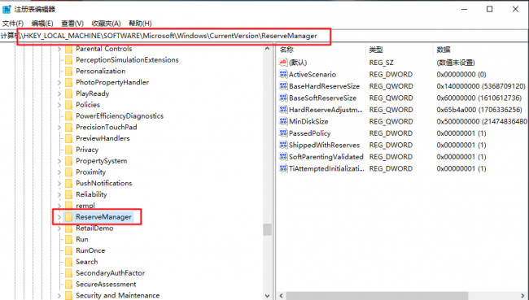Select the Security and Maintenance folder icon
The image size is (529, 300).
(68, 295)
